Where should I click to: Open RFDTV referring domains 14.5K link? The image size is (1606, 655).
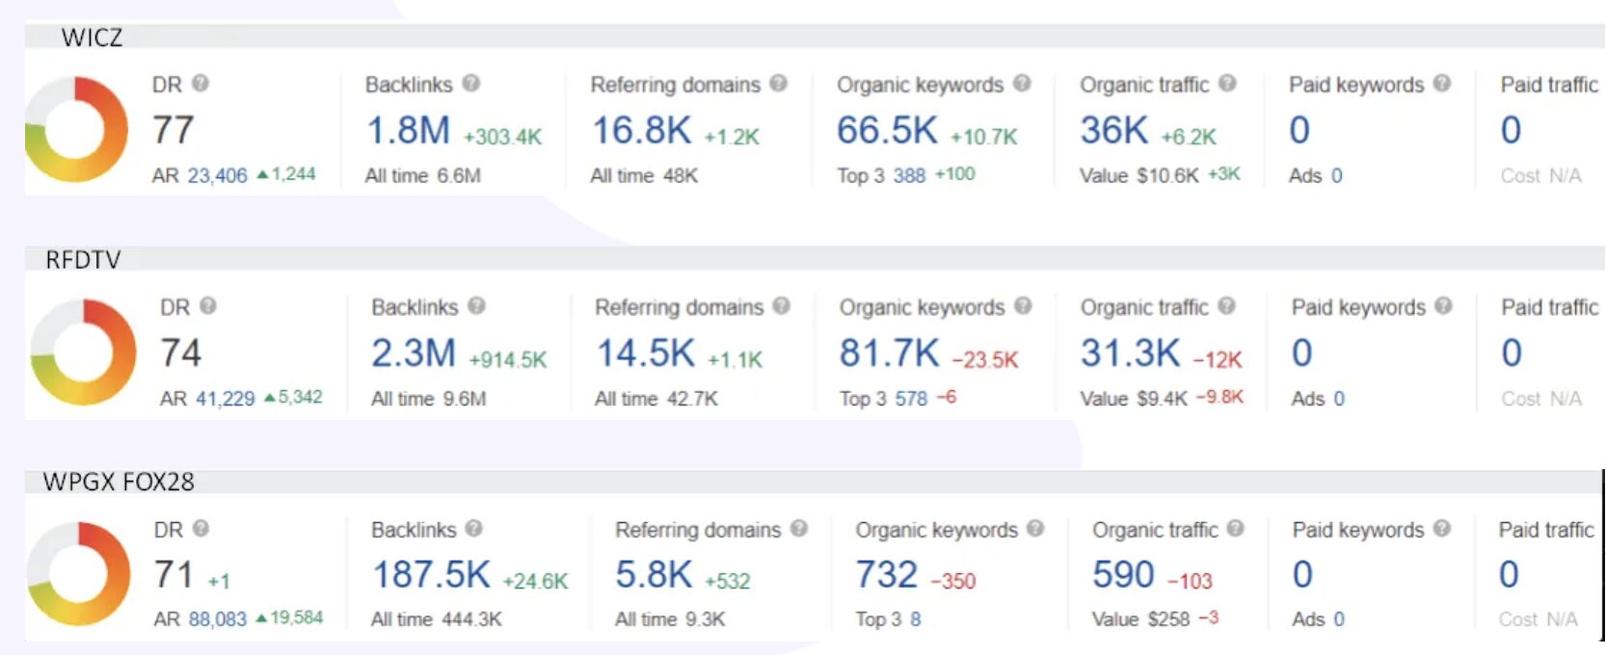coord(645,354)
